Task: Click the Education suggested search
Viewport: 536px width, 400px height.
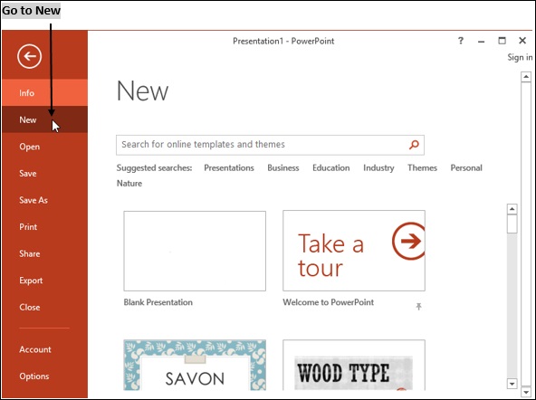Action: tap(330, 167)
